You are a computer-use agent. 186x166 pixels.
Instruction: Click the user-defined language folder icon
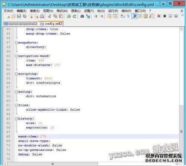pyautogui.click(x=140, y=16)
